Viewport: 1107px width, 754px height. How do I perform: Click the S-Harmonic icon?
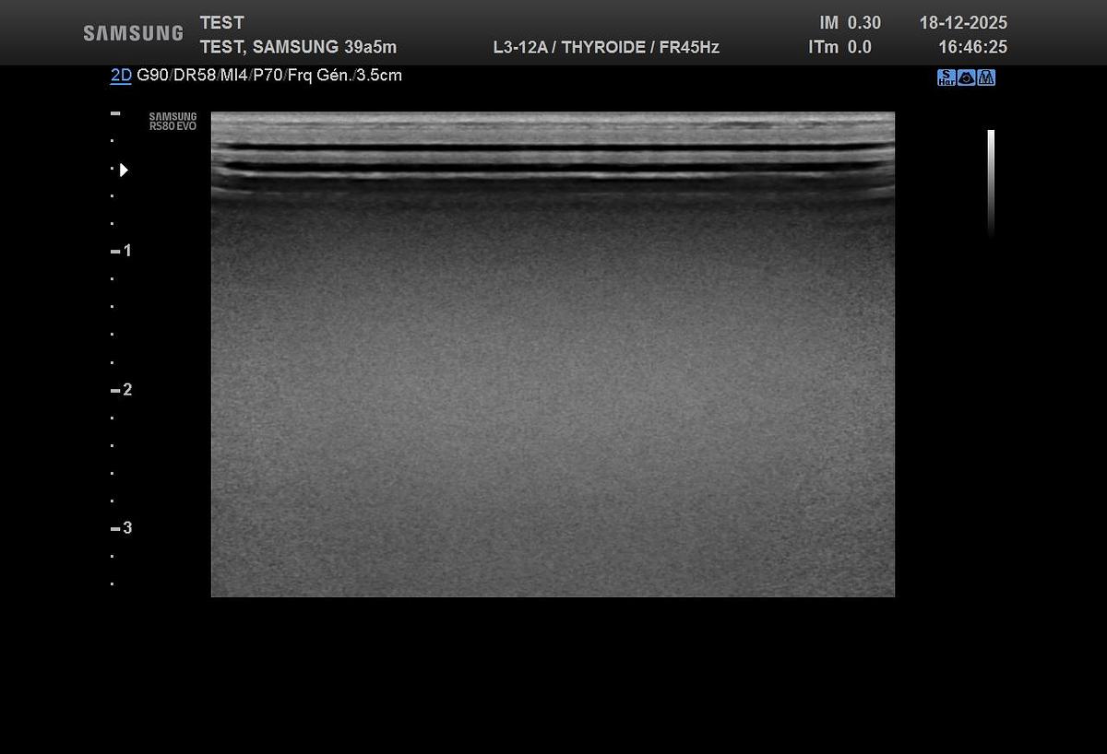point(946,77)
